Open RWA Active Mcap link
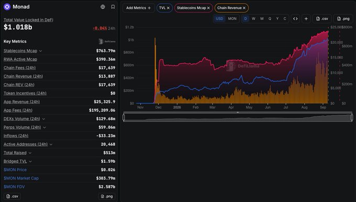 (20, 59)
